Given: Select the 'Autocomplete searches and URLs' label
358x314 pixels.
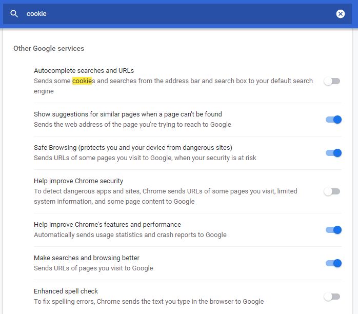Looking at the screenshot, I should 84,71.
